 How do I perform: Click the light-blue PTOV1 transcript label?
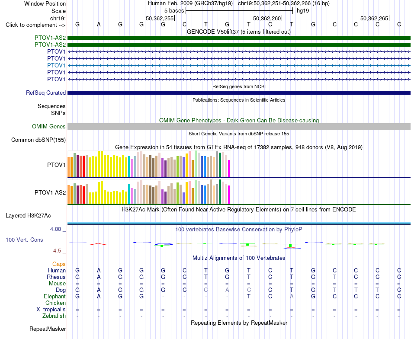pyautogui.click(x=56, y=65)
